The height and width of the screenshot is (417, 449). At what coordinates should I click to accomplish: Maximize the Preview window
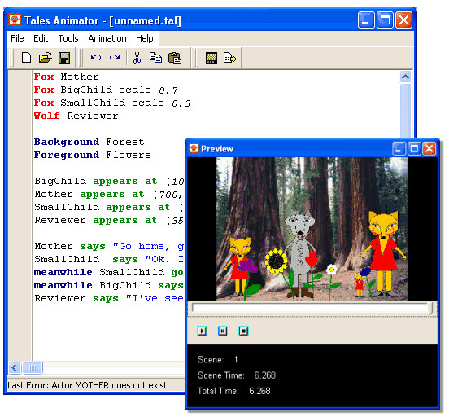(414, 148)
